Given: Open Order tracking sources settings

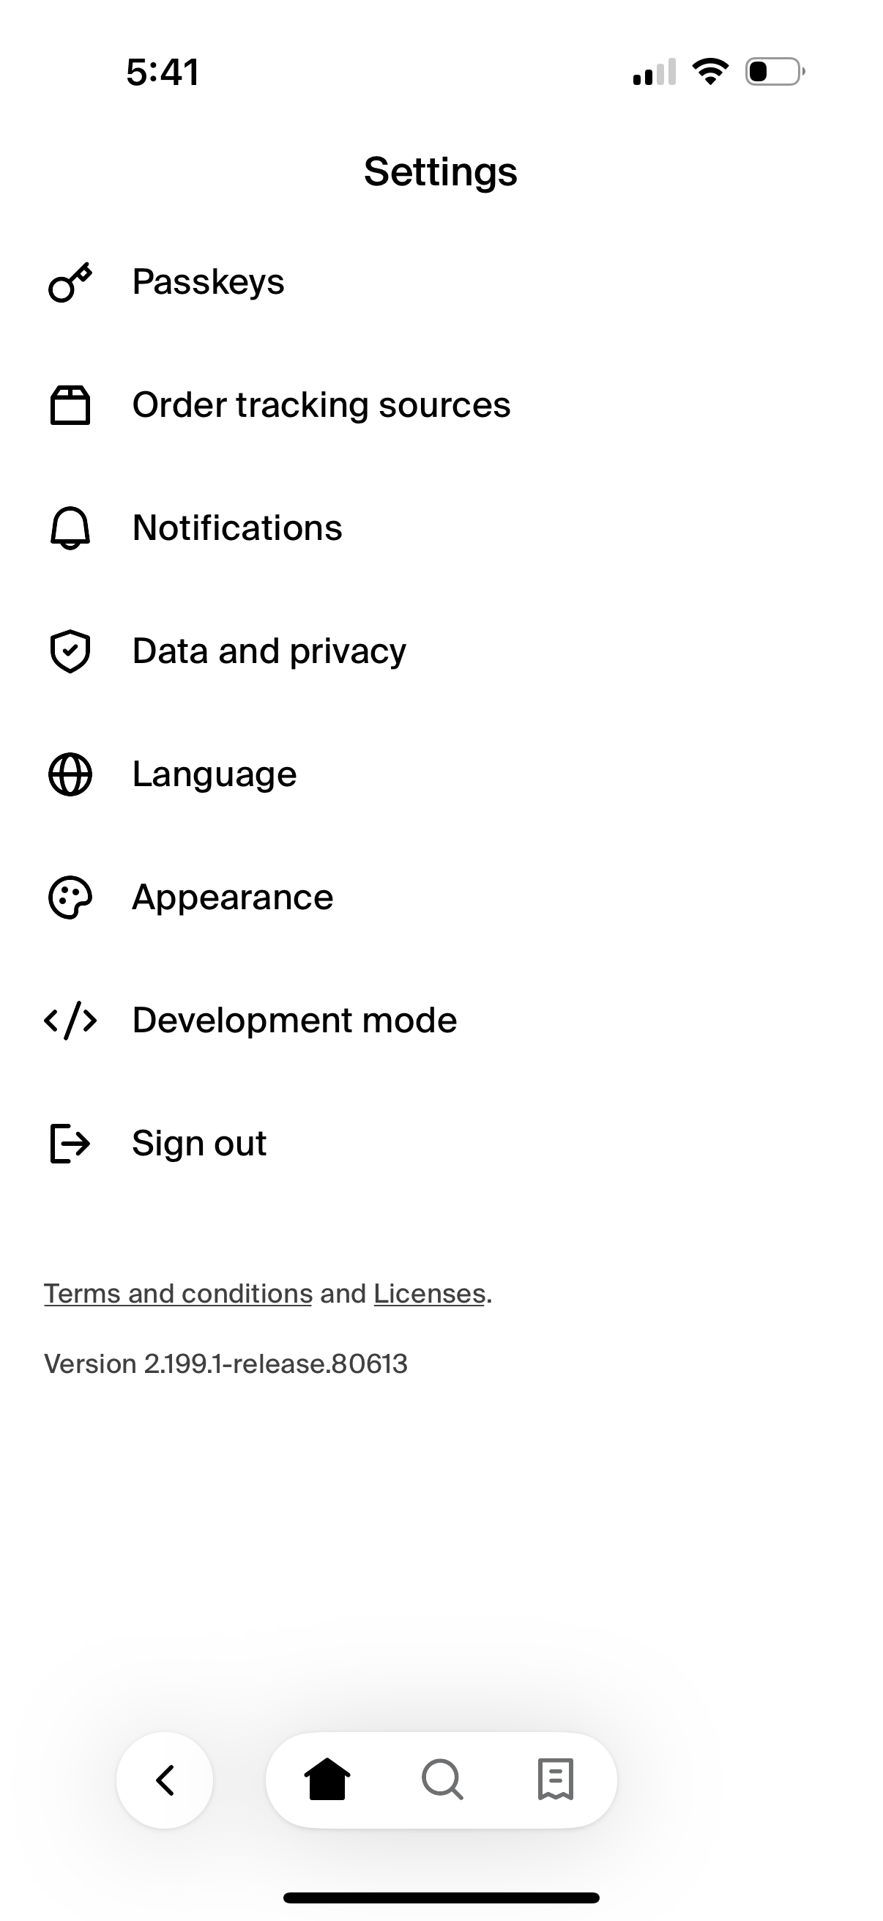Looking at the screenshot, I should [x=321, y=406].
